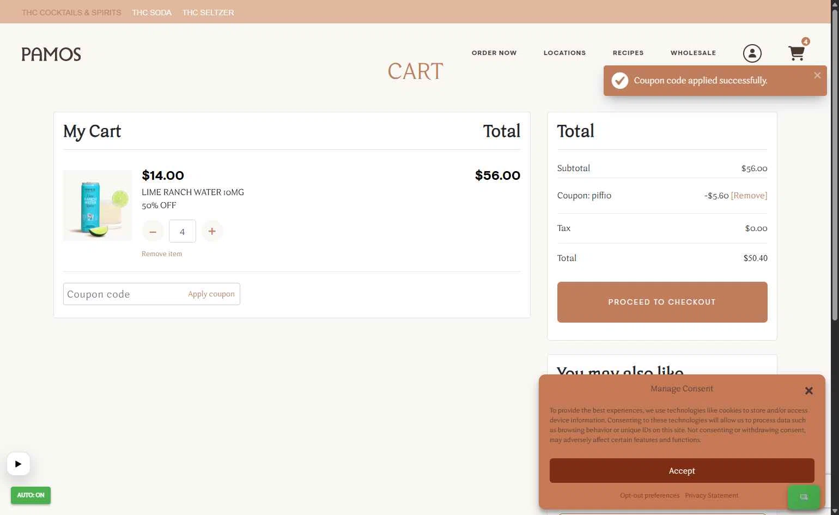This screenshot has width=839, height=515.
Task: Click the 50% OFF label
Action: (159, 205)
